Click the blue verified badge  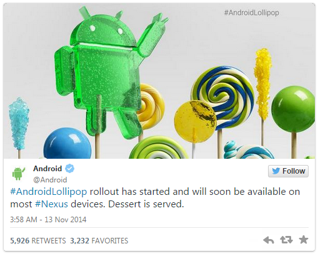click(70, 168)
